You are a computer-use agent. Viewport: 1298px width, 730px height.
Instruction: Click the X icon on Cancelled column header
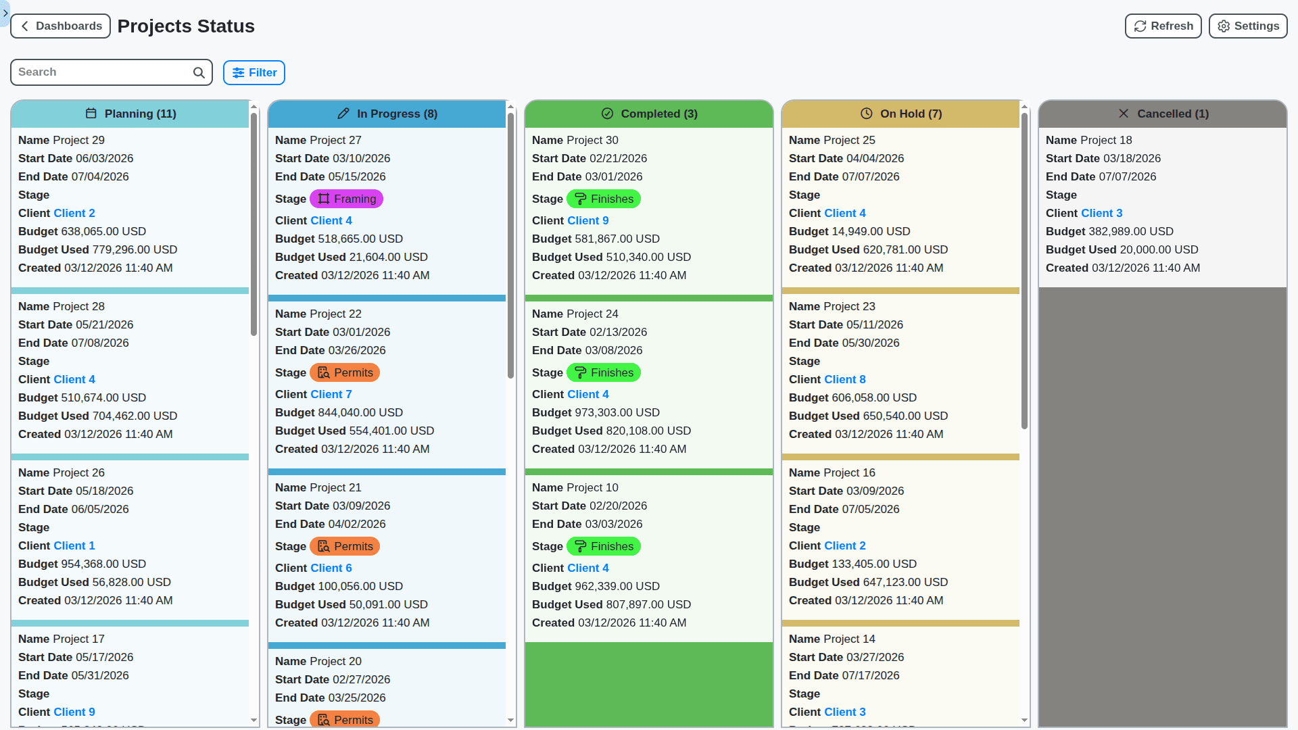[x=1124, y=114]
